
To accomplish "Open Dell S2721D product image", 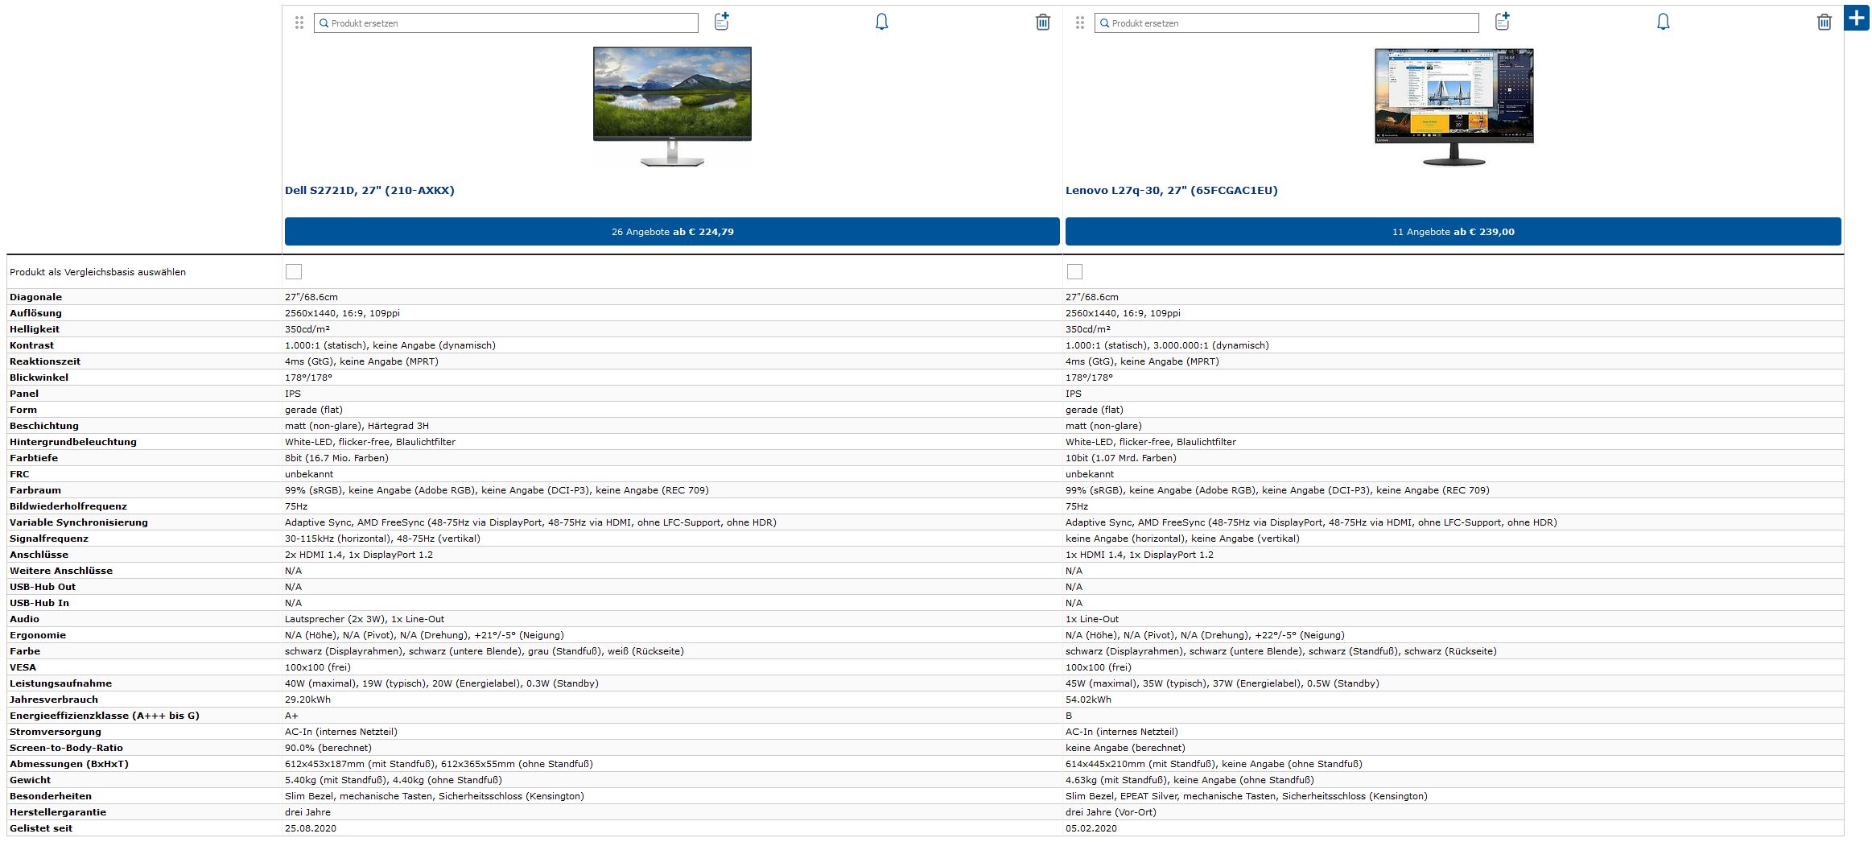I will (x=672, y=106).
